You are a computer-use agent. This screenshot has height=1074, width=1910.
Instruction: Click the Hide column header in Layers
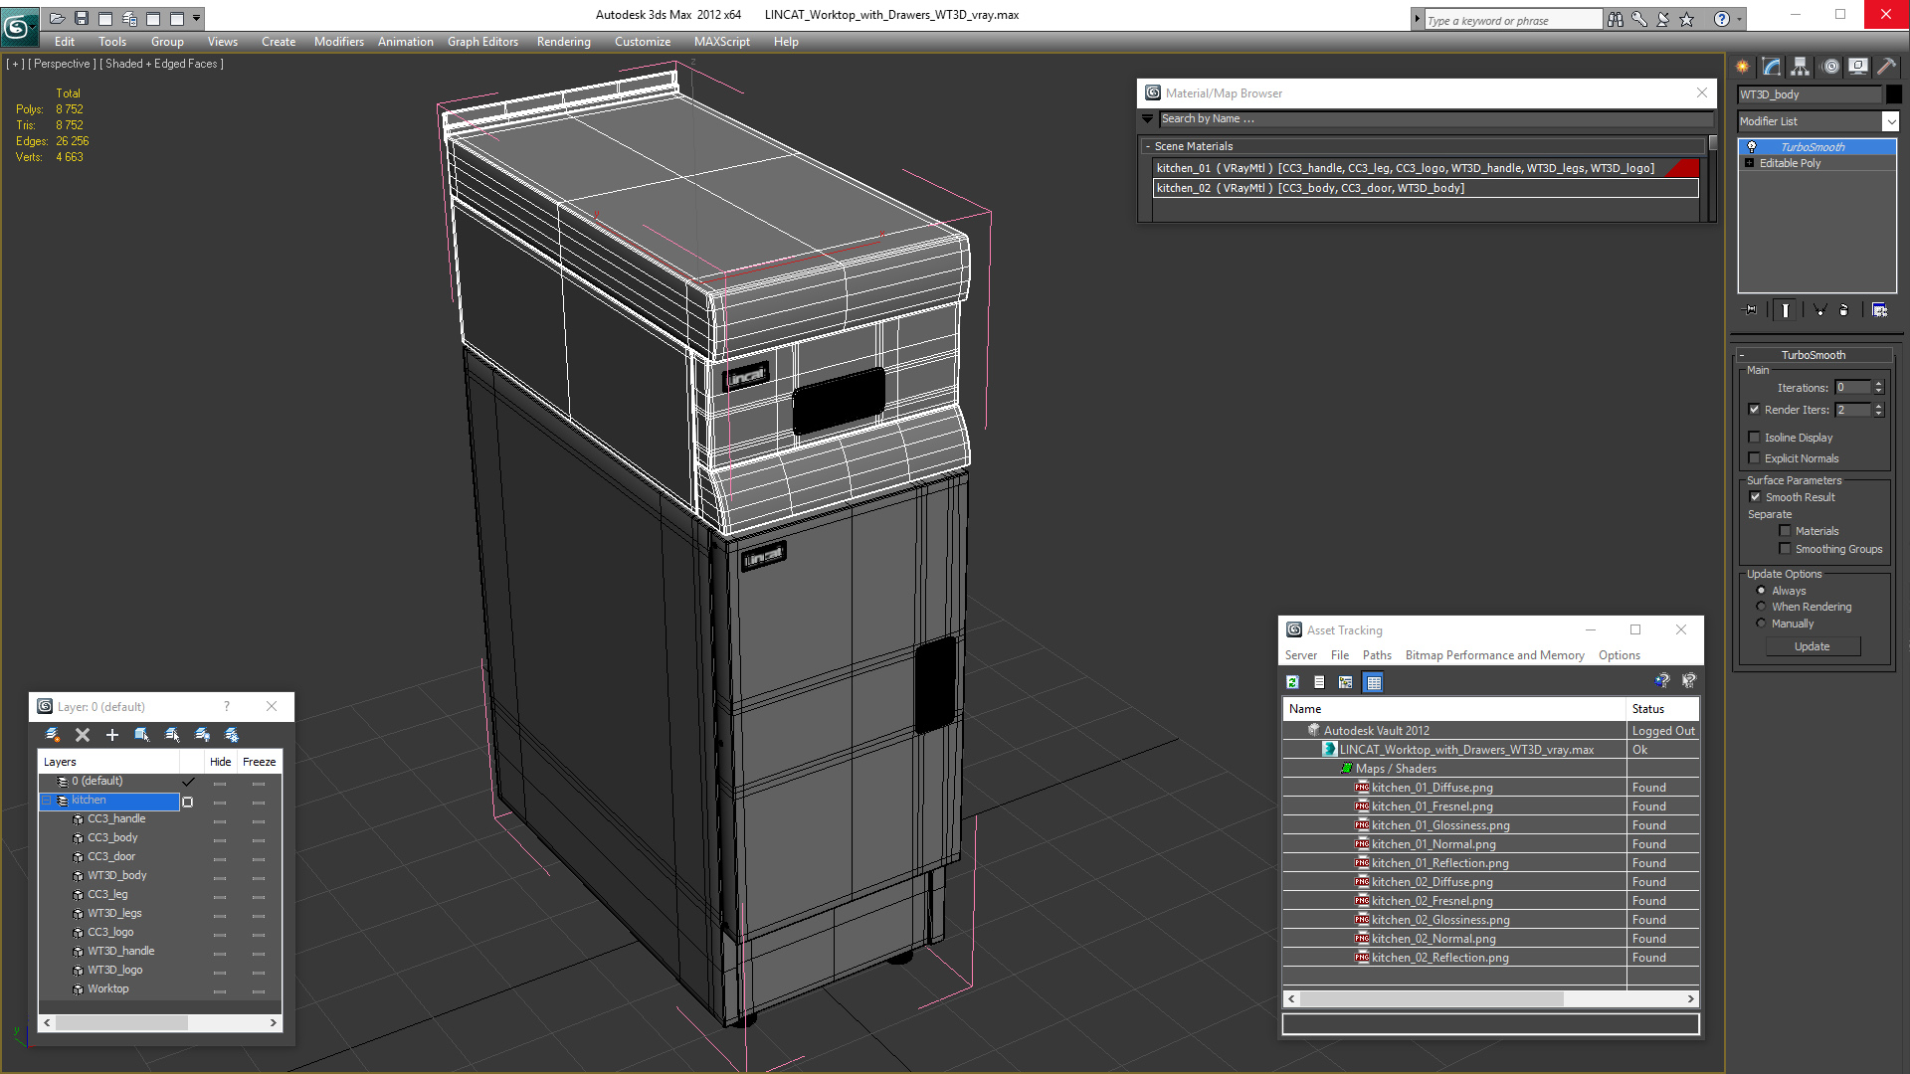coord(220,762)
